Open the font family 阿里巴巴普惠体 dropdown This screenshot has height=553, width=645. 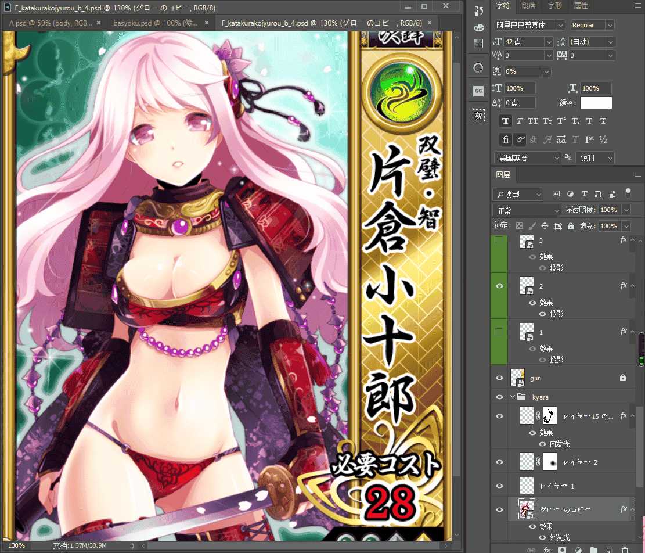click(530, 25)
